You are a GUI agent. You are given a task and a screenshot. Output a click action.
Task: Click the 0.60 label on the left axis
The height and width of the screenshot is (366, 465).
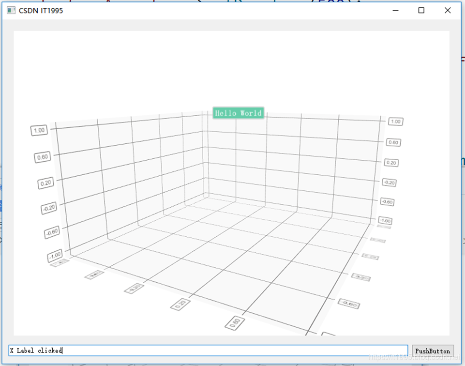coord(42,157)
